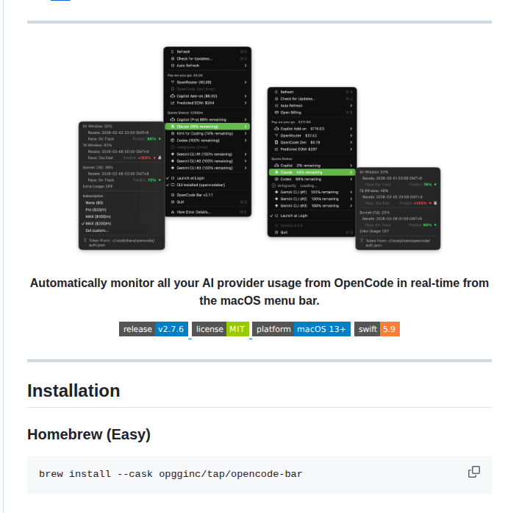Select 'Claude 54% remaining' highlighted row in screenshot
The height and width of the screenshot is (513, 505).
click(x=312, y=172)
